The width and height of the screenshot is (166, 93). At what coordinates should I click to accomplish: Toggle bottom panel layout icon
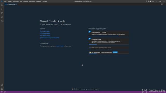[x=148, y=1]
